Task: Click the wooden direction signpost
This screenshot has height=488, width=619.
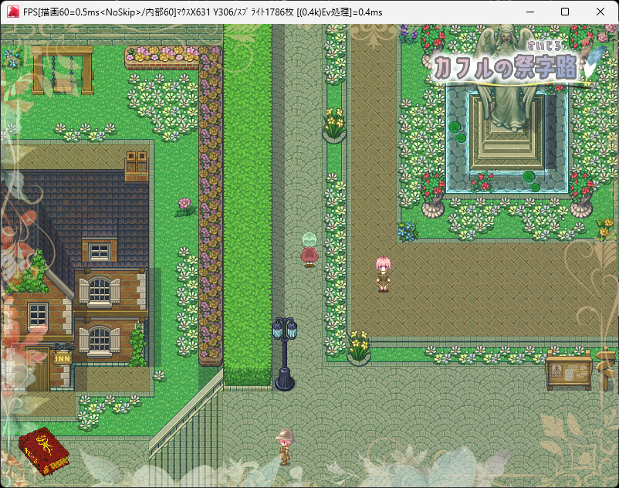Action: (607, 369)
